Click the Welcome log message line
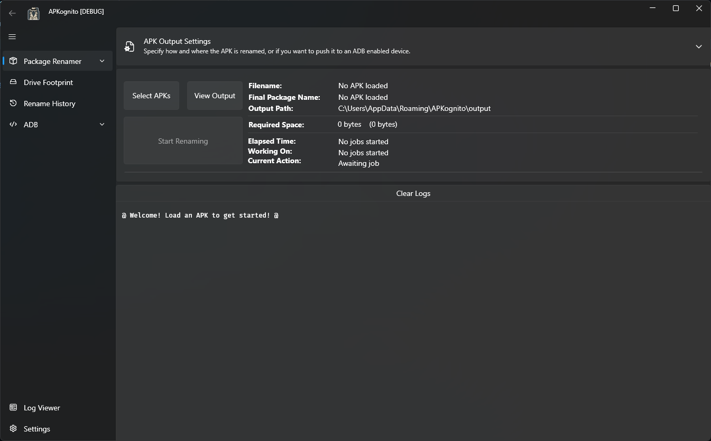This screenshot has width=711, height=441. 200,215
